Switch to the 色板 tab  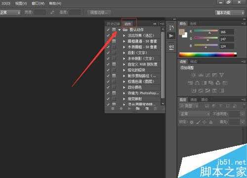193,24
